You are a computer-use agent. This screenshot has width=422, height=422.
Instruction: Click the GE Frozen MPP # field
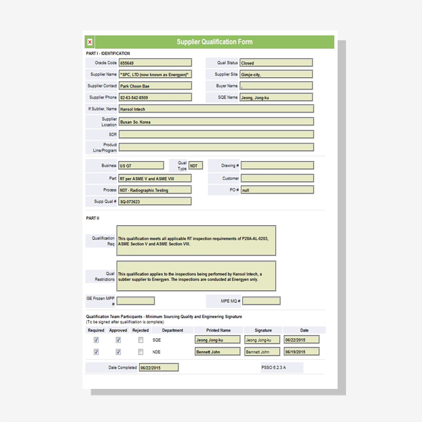pos(136,301)
